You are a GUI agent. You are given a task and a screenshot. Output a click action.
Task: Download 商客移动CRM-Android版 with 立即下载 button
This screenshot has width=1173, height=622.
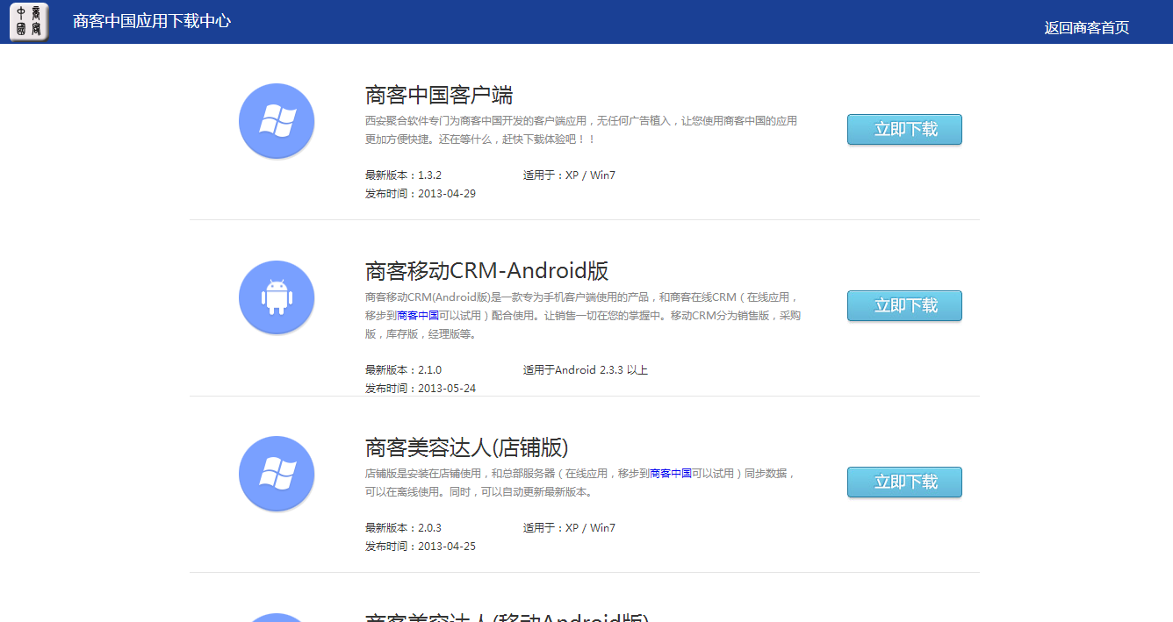click(x=904, y=305)
